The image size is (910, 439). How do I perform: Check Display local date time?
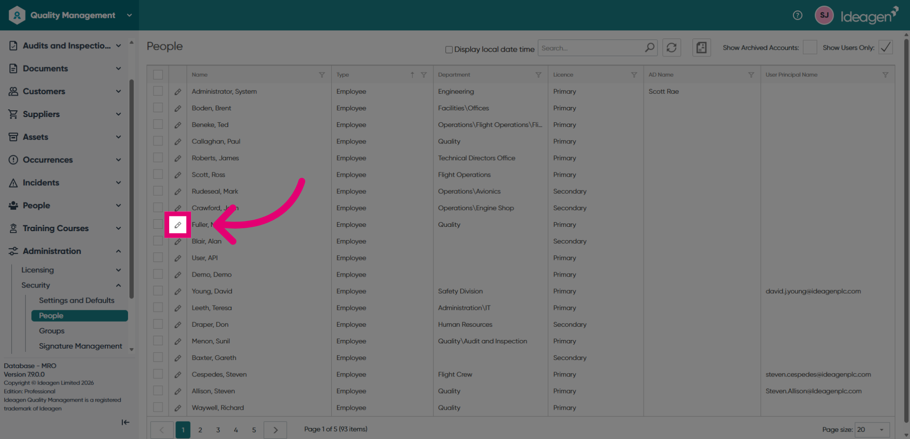click(449, 49)
